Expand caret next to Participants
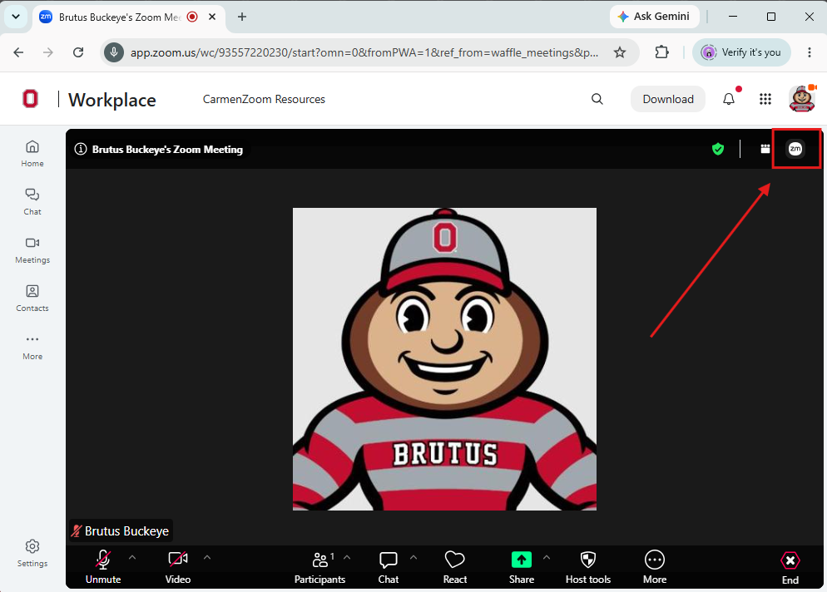 (x=347, y=557)
